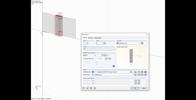Open cross-section library for Konec prutu

(x=136, y=75)
